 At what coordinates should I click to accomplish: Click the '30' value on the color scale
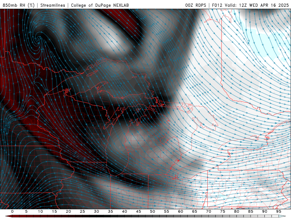[x=96, y=211]
